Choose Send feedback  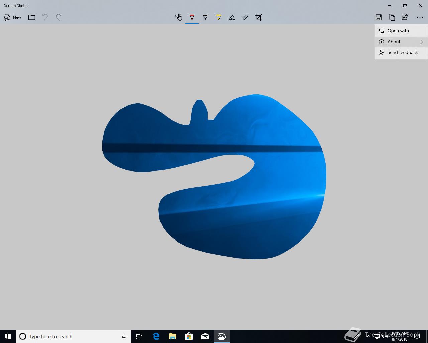pyautogui.click(x=401, y=52)
